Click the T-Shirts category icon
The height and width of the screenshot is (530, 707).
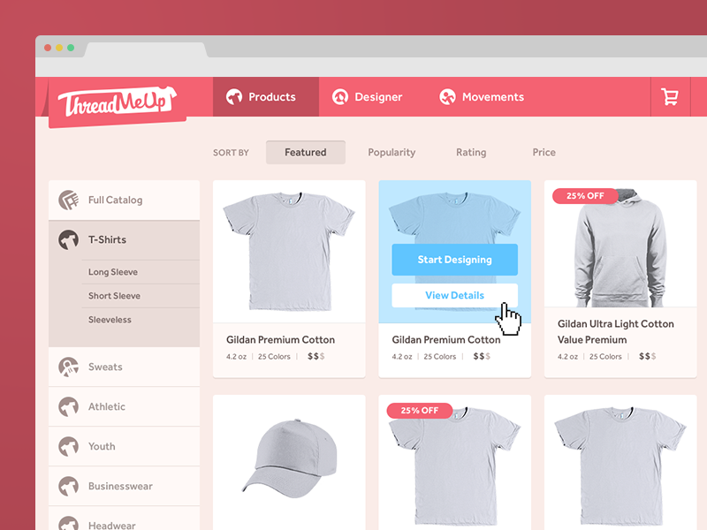pos(69,239)
